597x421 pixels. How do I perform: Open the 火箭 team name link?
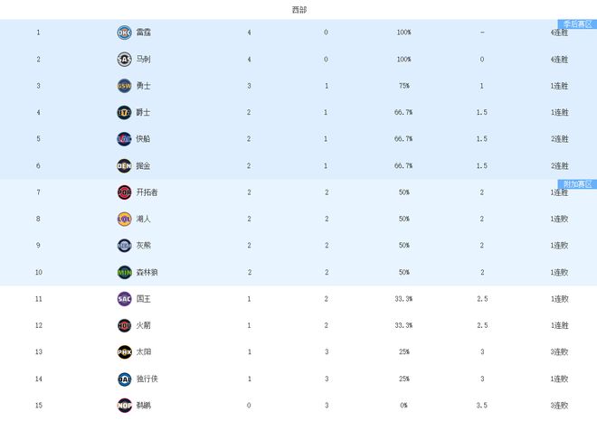pyautogui.click(x=144, y=325)
